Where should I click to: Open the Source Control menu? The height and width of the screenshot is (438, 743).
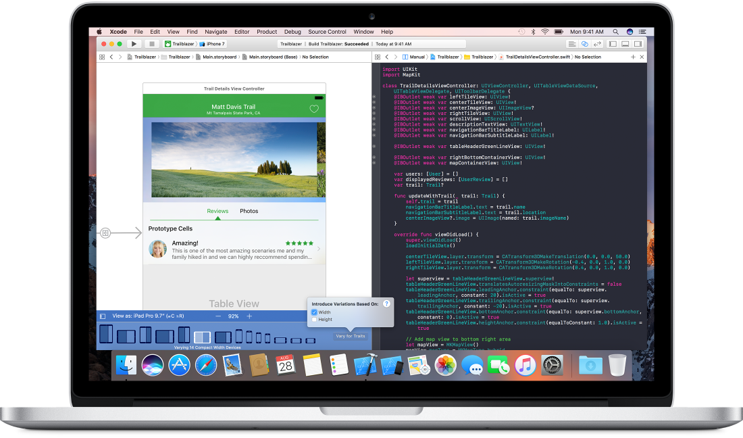(327, 32)
